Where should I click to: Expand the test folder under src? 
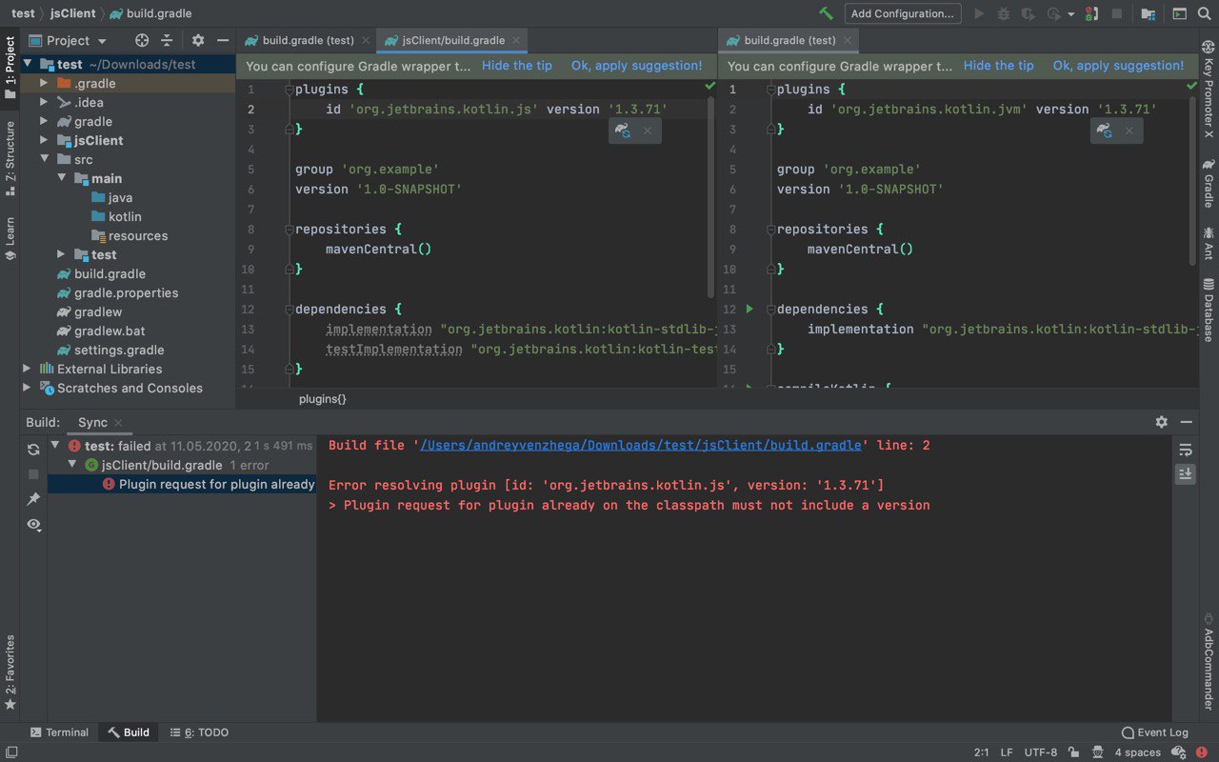(x=61, y=254)
